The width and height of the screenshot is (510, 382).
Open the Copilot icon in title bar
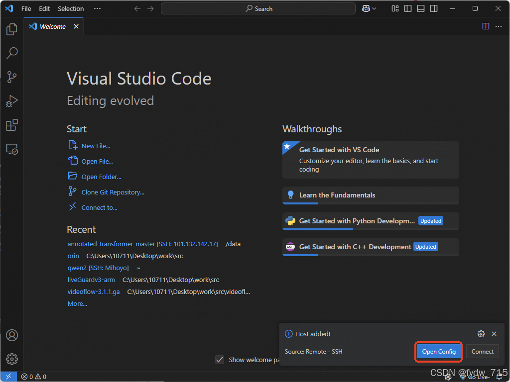coord(366,9)
